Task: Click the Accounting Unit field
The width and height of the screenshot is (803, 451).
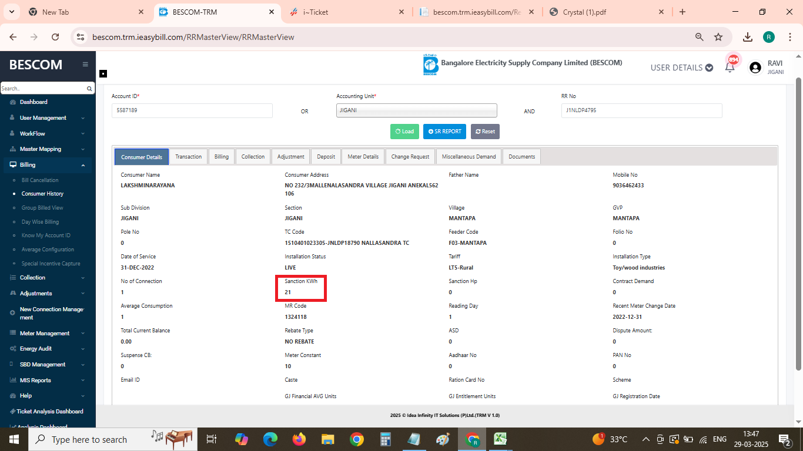Action: click(x=417, y=110)
